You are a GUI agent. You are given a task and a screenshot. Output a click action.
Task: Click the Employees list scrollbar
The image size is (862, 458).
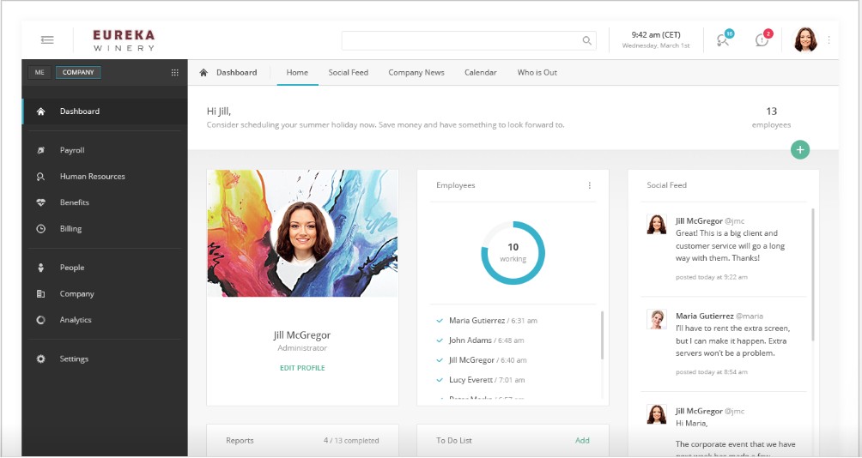[602, 335]
